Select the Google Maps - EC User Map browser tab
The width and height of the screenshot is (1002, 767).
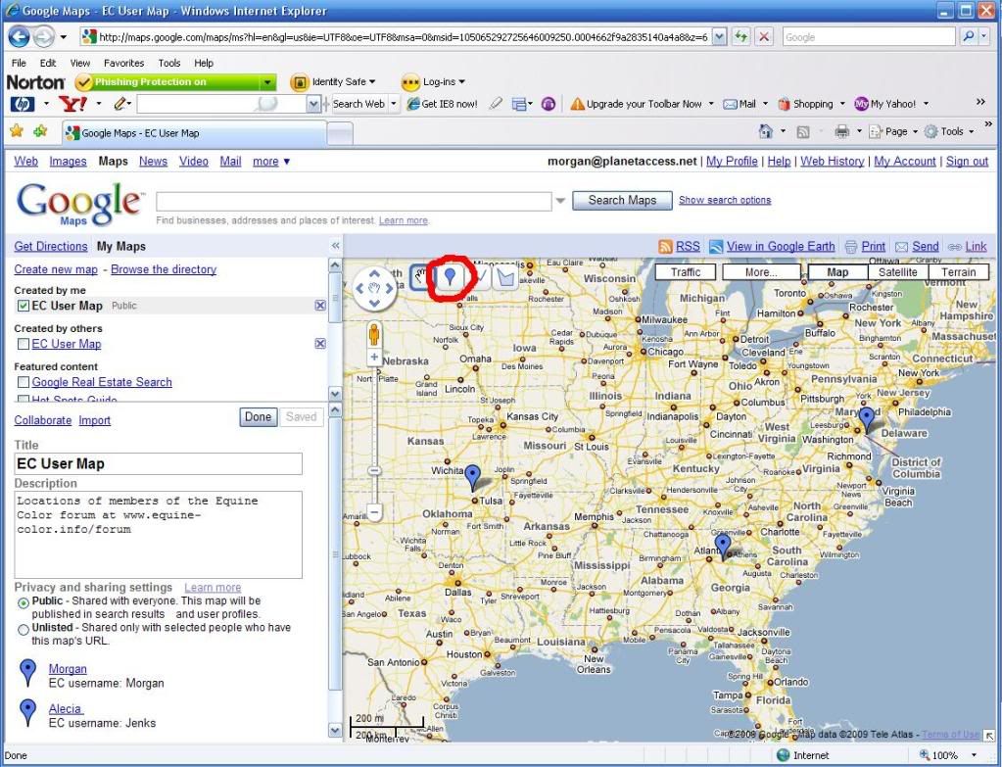(x=195, y=133)
